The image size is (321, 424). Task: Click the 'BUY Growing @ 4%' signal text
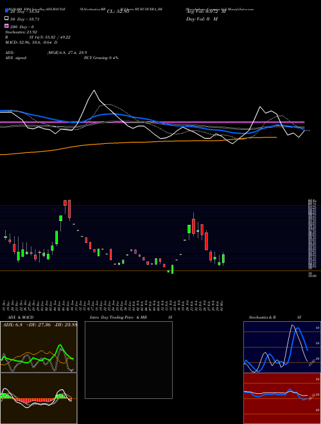click(101, 58)
